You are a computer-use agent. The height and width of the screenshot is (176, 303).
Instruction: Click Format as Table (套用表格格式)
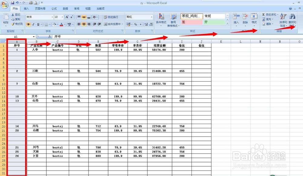click(x=173, y=20)
